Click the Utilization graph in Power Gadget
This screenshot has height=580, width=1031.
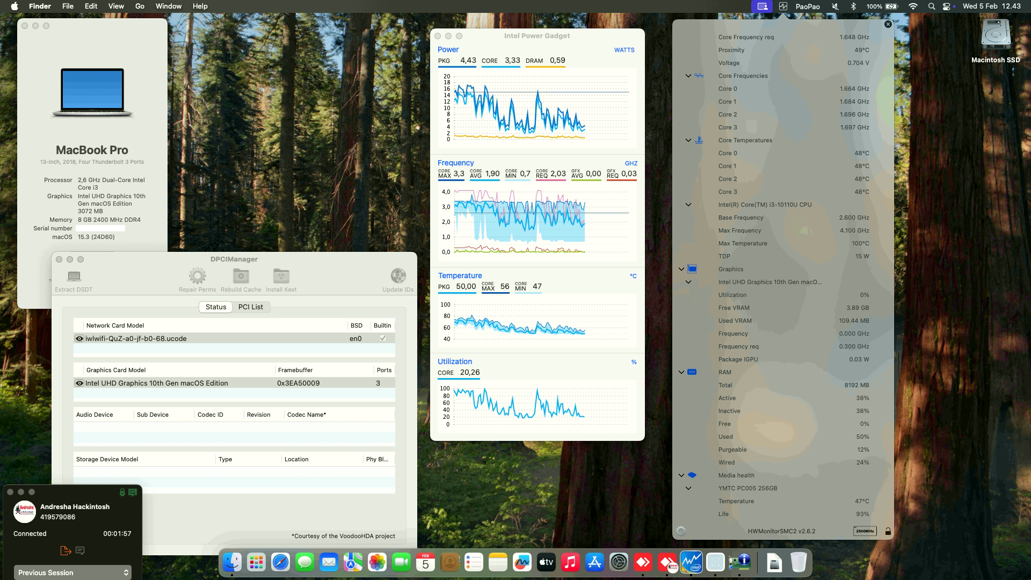click(537, 407)
